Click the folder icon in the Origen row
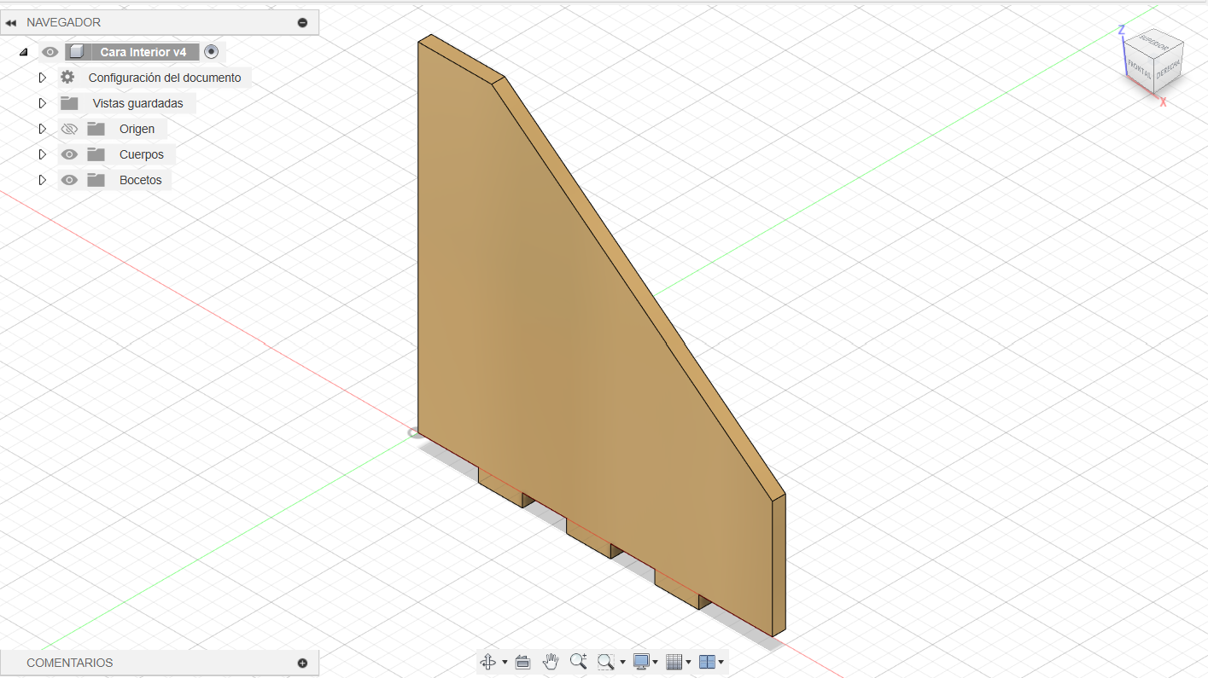 tap(96, 129)
